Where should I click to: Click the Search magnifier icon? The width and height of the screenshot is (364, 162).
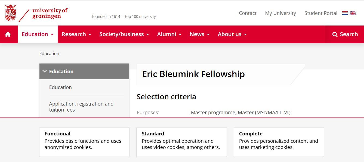point(335,34)
